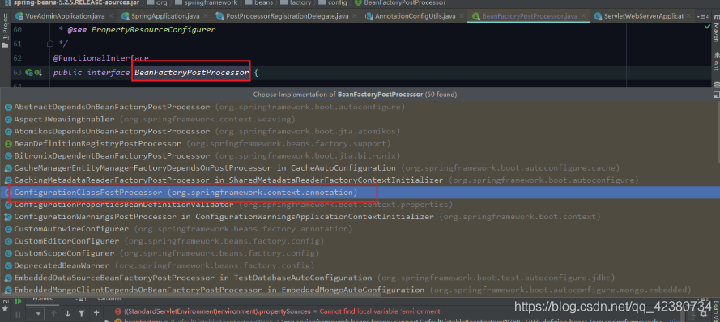Close the SpringApplication.java tab
The height and width of the screenshot is (322, 720).
(205, 16)
